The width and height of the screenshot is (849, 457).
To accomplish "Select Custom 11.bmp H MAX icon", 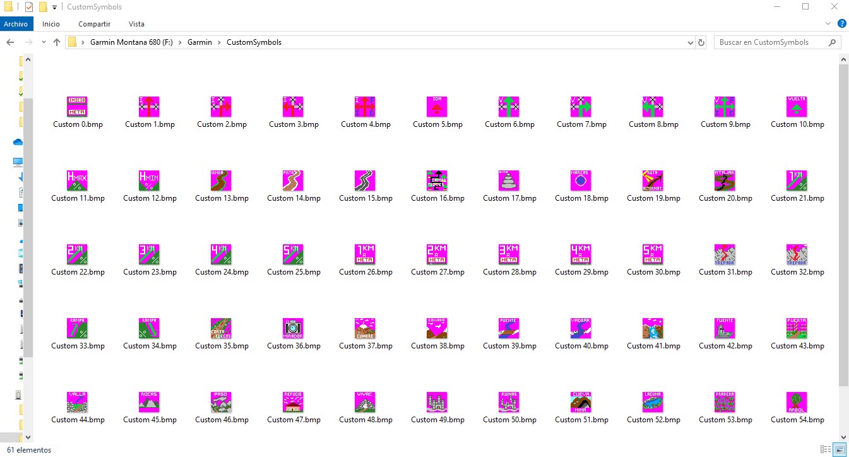I will [x=77, y=181].
